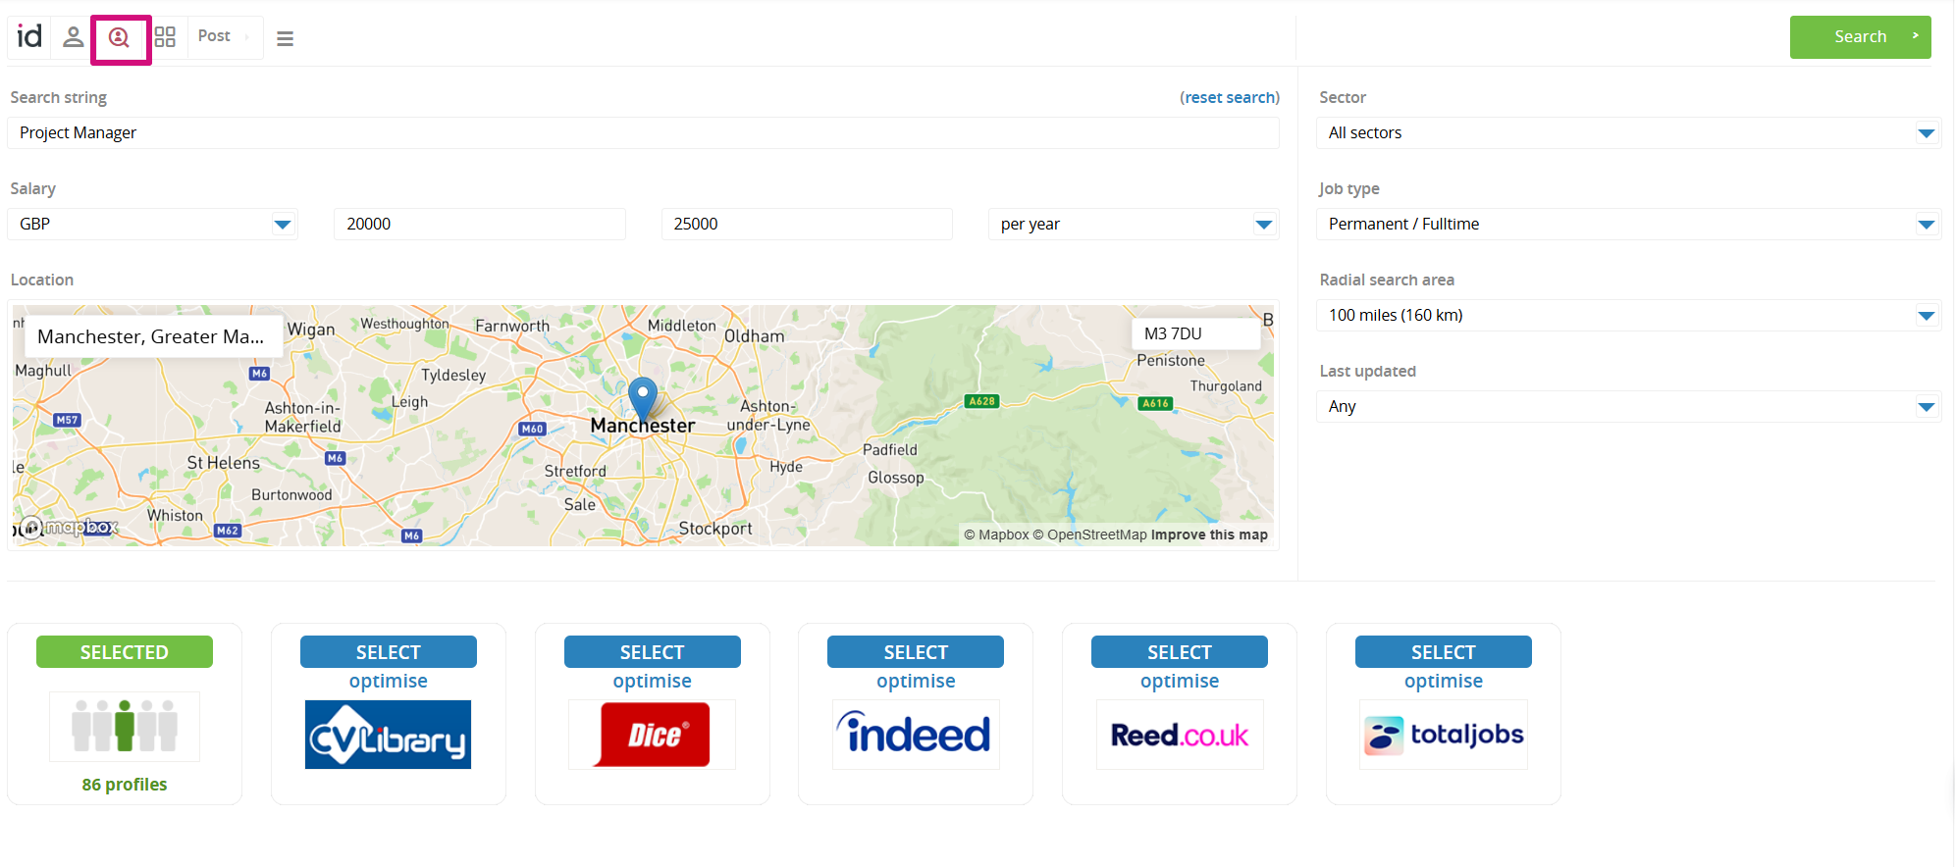Click Glossop label on the map
The image size is (1955, 867).
click(896, 478)
